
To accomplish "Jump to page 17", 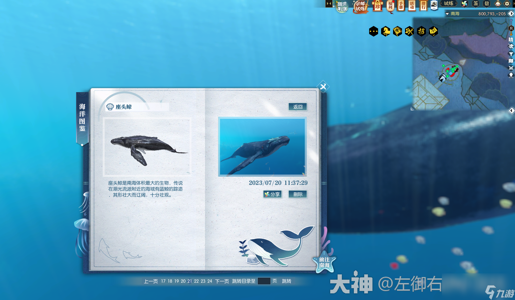I will pos(163,281).
